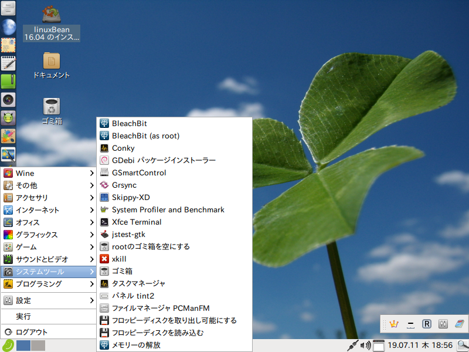Viewport: 469px width, 352px height.
Task: Select rootのゴミ箱を空にする
Action: [174, 246]
